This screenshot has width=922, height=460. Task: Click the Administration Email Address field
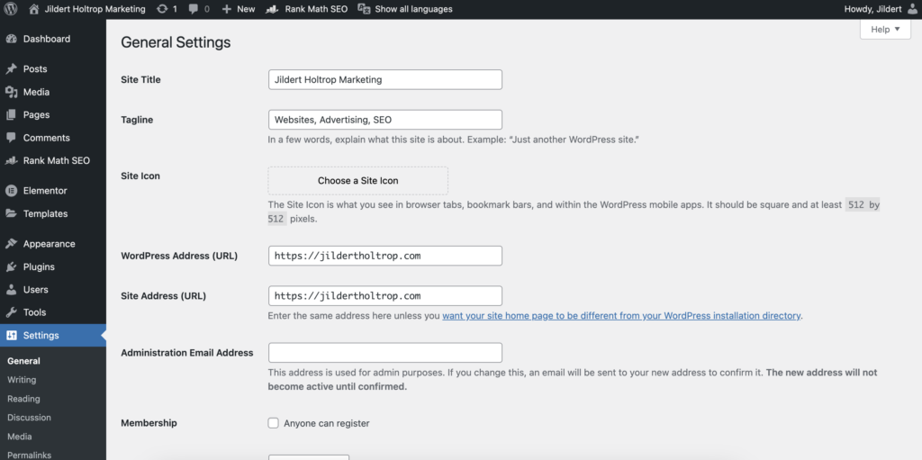pyautogui.click(x=385, y=352)
